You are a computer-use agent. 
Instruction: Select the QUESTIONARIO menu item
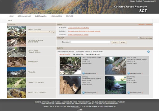[41, 16]
